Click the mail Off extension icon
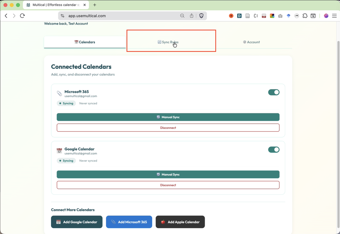 point(264,16)
